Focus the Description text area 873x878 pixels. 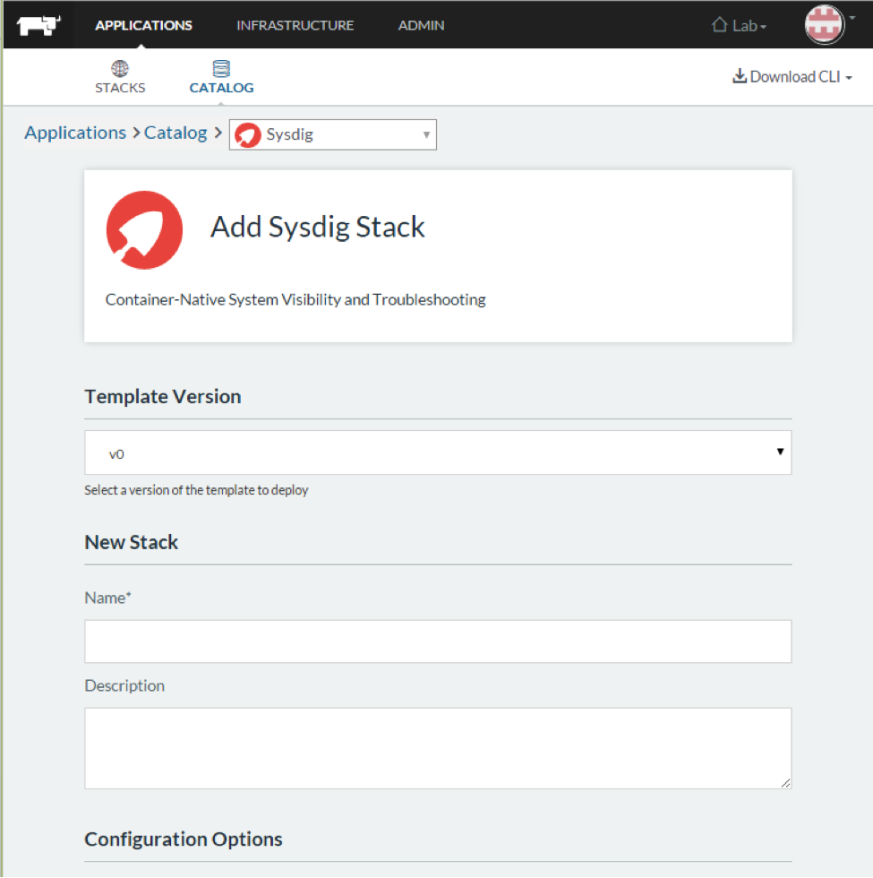click(438, 748)
